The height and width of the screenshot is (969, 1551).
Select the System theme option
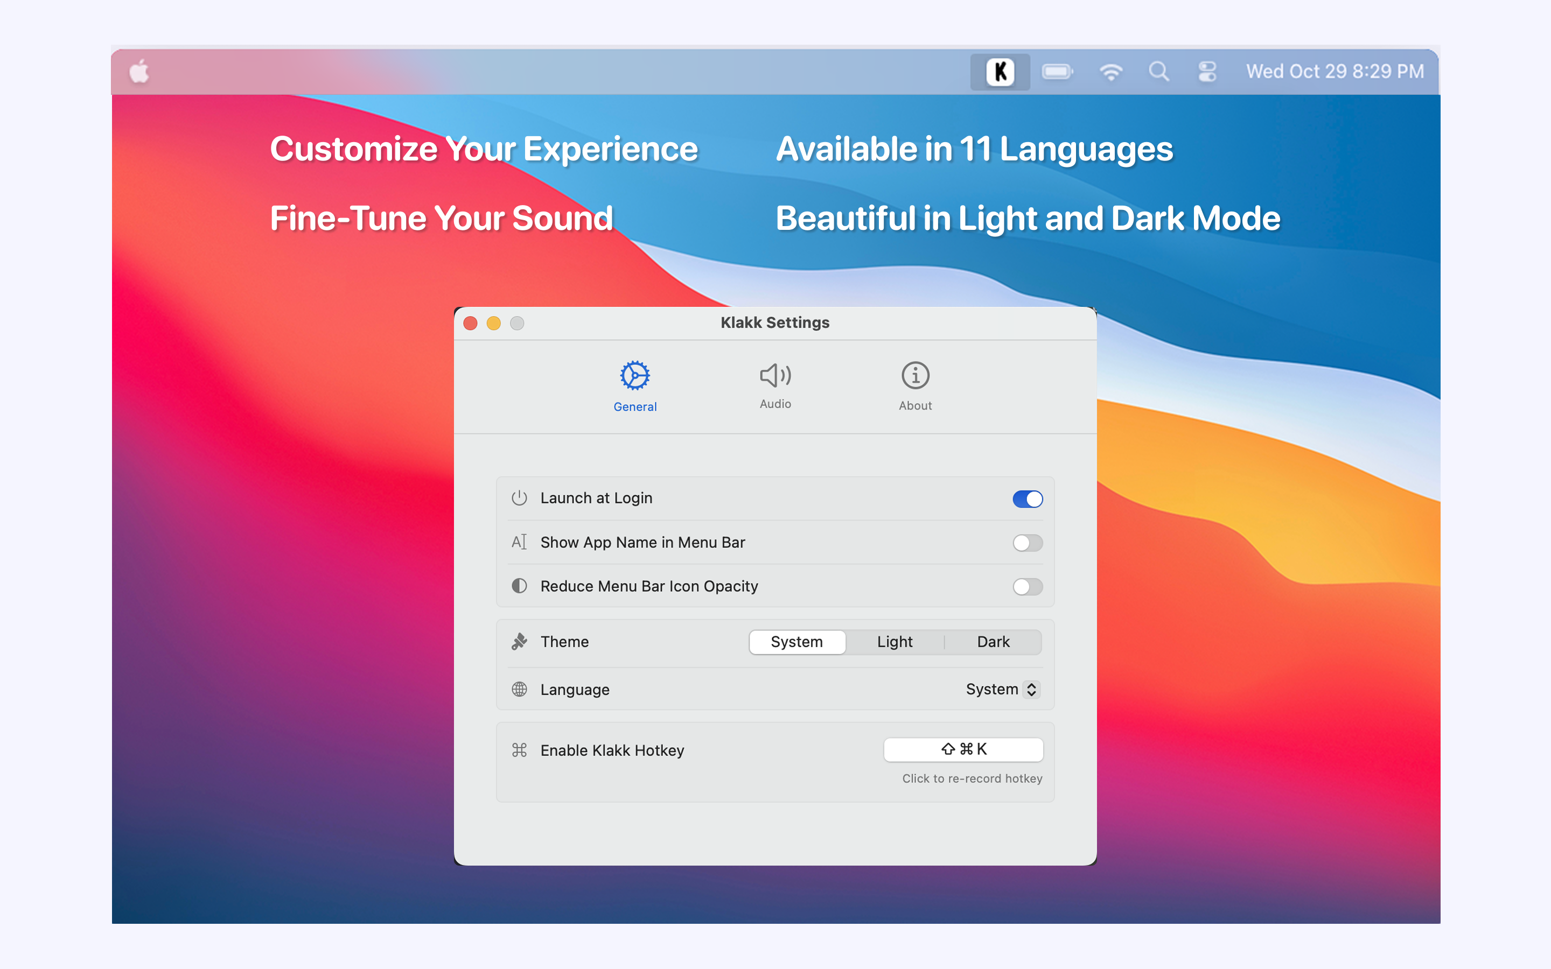click(x=797, y=642)
